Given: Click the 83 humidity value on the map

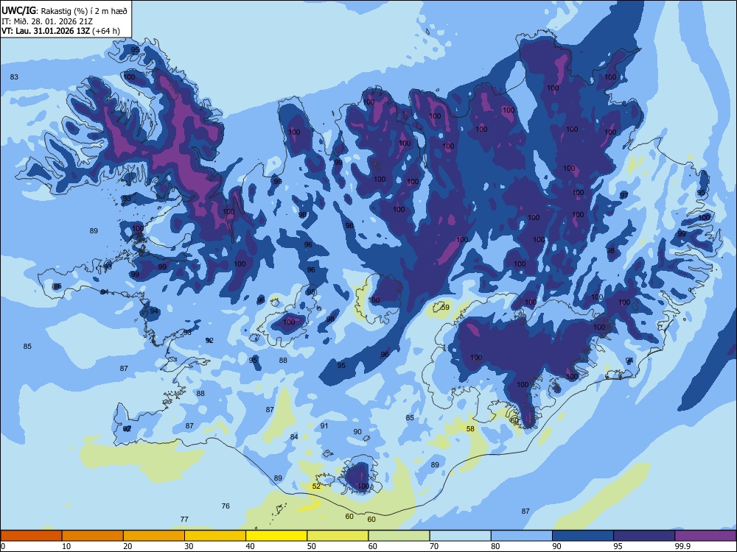Looking at the screenshot, I should pos(14,77).
